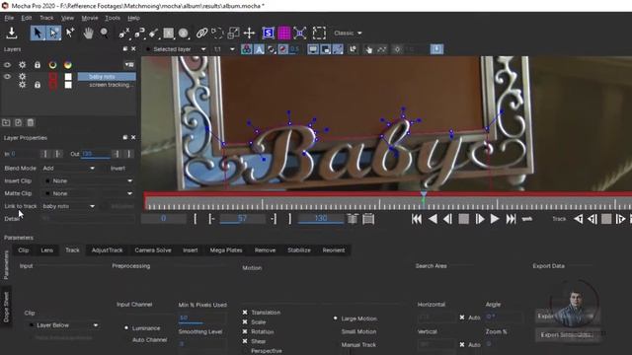Screen dimensions: 632x355
Task: Select the Pan hand tool
Action: coord(88,33)
